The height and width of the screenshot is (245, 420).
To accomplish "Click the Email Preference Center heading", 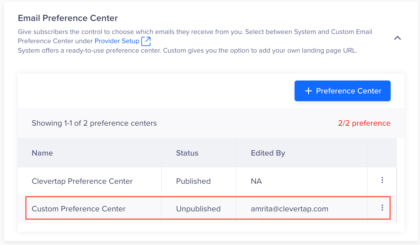I will click(68, 18).
